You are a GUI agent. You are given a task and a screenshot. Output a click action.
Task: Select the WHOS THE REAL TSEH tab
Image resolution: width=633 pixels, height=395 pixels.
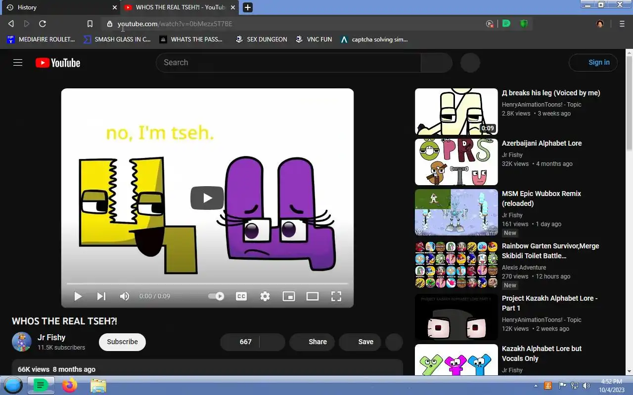(181, 7)
